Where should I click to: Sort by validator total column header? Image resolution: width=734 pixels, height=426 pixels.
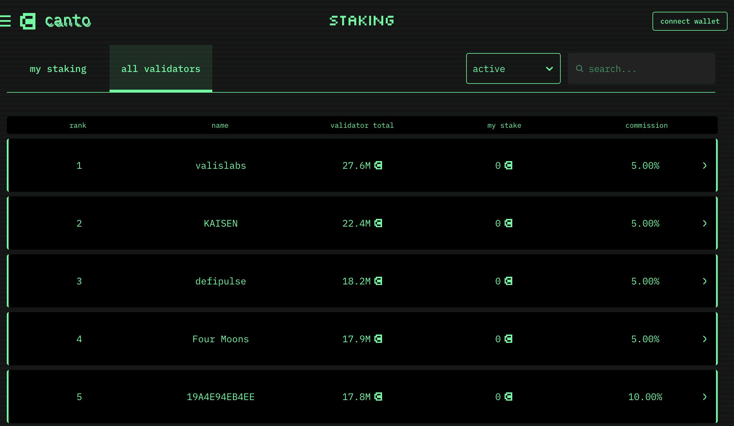[x=362, y=125]
